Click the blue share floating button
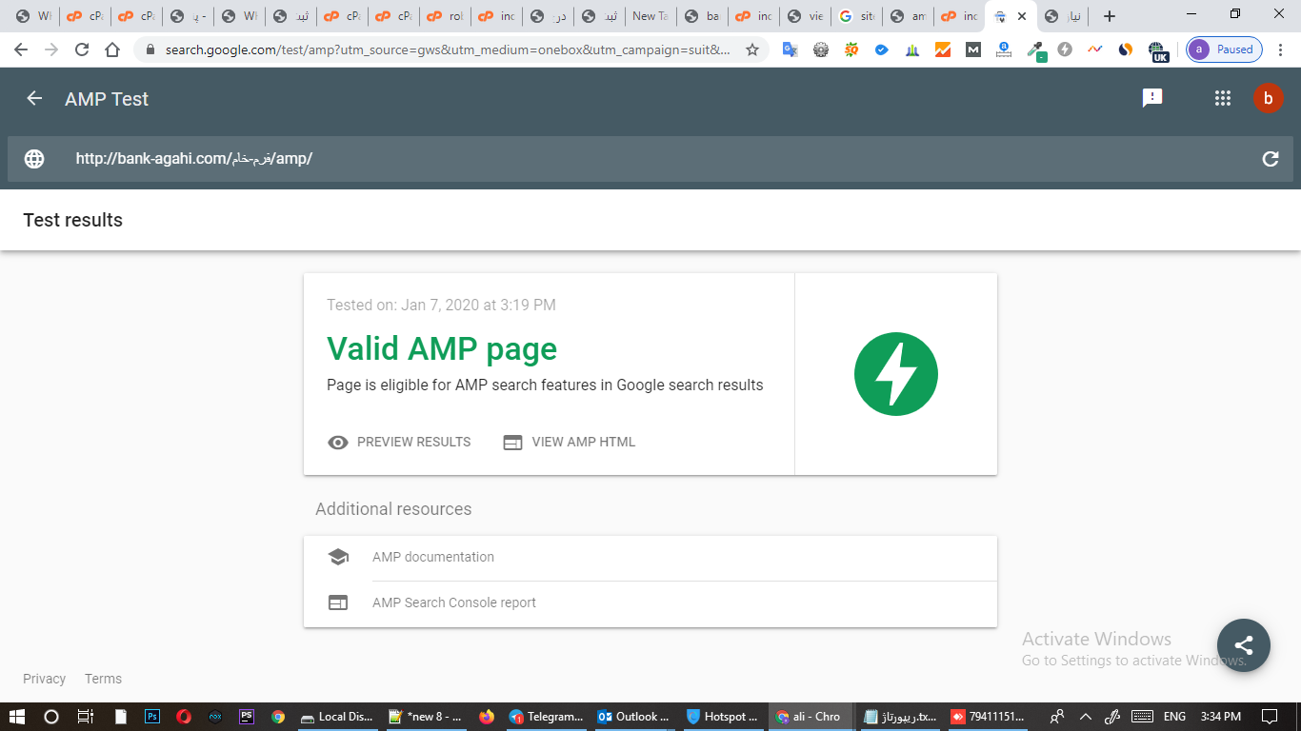This screenshot has height=731, width=1301. pyautogui.click(x=1244, y=645)
